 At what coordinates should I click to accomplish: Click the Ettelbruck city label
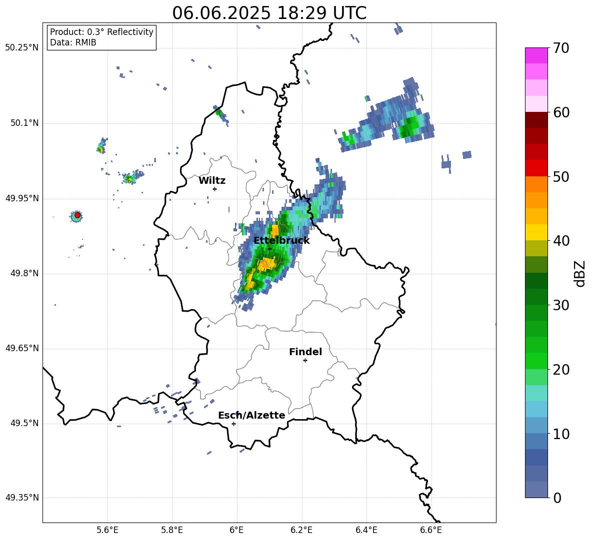281,241
